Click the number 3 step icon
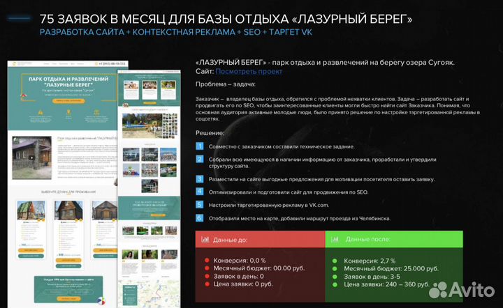The width and height of the screenshot is (503, 308). [x=200, y=179]
